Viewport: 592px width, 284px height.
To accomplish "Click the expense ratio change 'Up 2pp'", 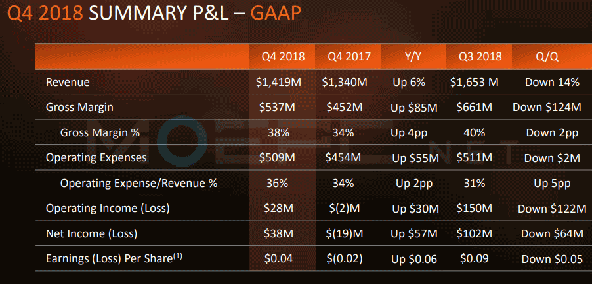I will 414,184.
